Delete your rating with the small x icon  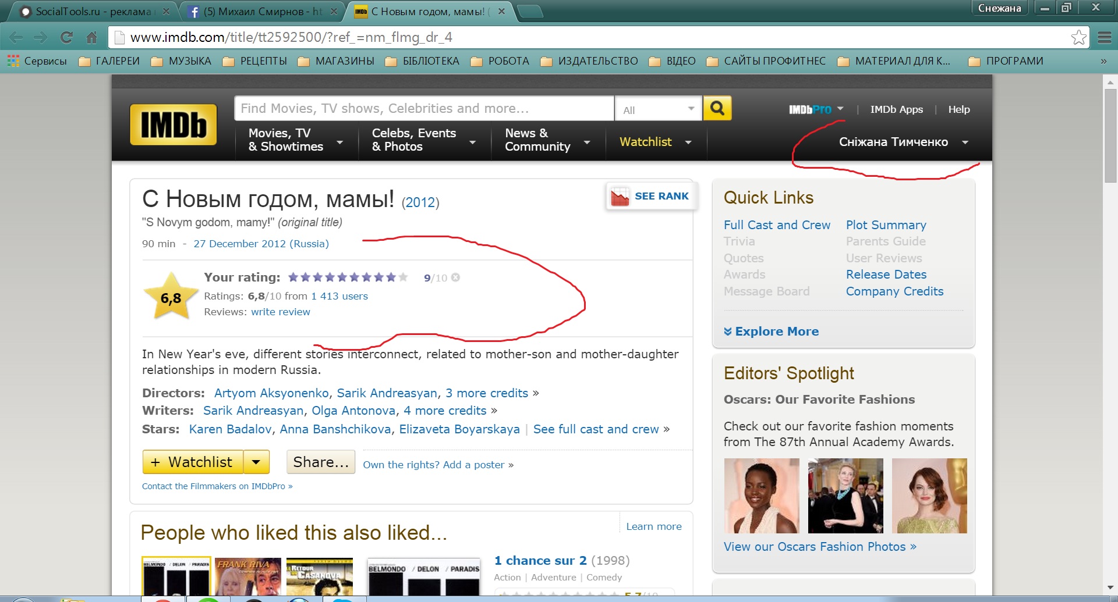coord(456,277)
